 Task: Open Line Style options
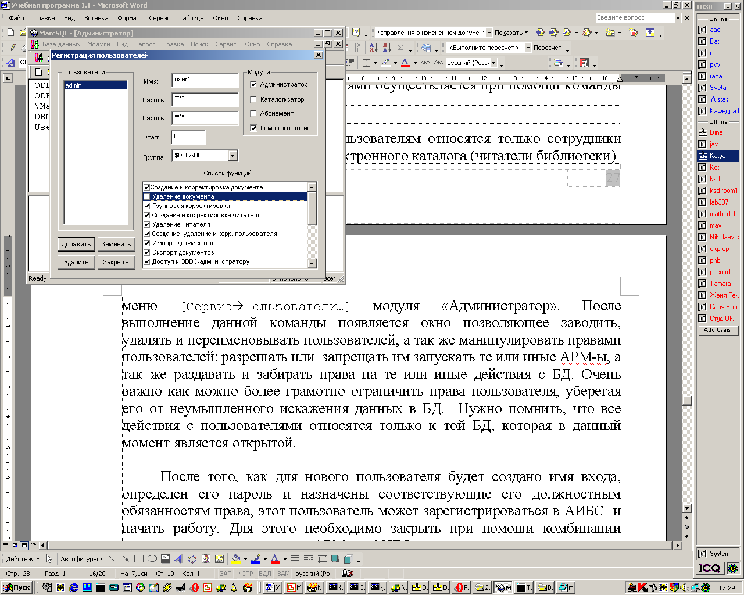(x=295, y=559)
